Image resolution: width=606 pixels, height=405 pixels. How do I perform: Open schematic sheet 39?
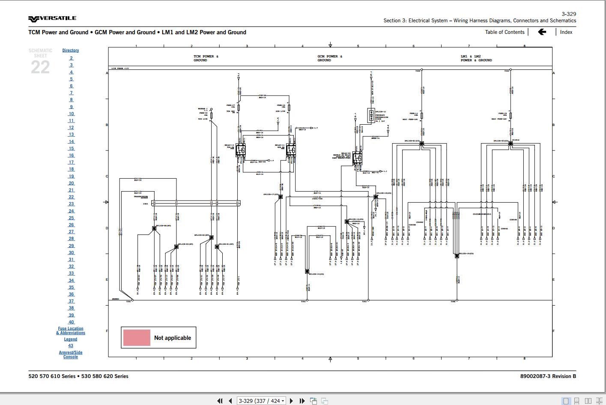point(71,315)
